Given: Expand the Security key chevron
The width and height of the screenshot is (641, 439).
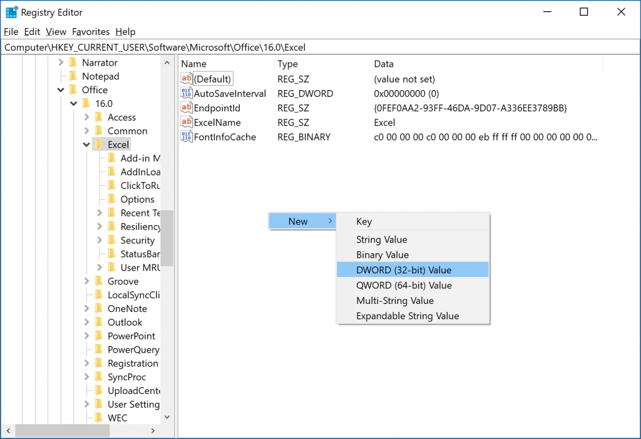Looking at the screenshot, I should click(x=100, y=240).
